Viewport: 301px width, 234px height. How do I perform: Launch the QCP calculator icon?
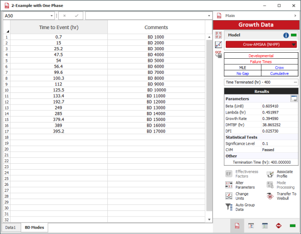pos(219,54)
